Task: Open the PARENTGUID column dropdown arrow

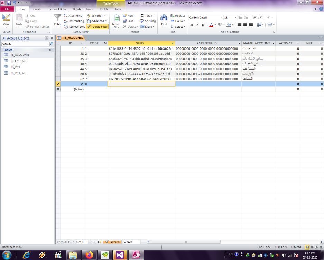Action: click(239, 43)
